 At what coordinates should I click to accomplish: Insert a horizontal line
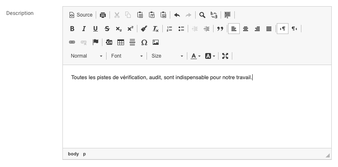132,42
